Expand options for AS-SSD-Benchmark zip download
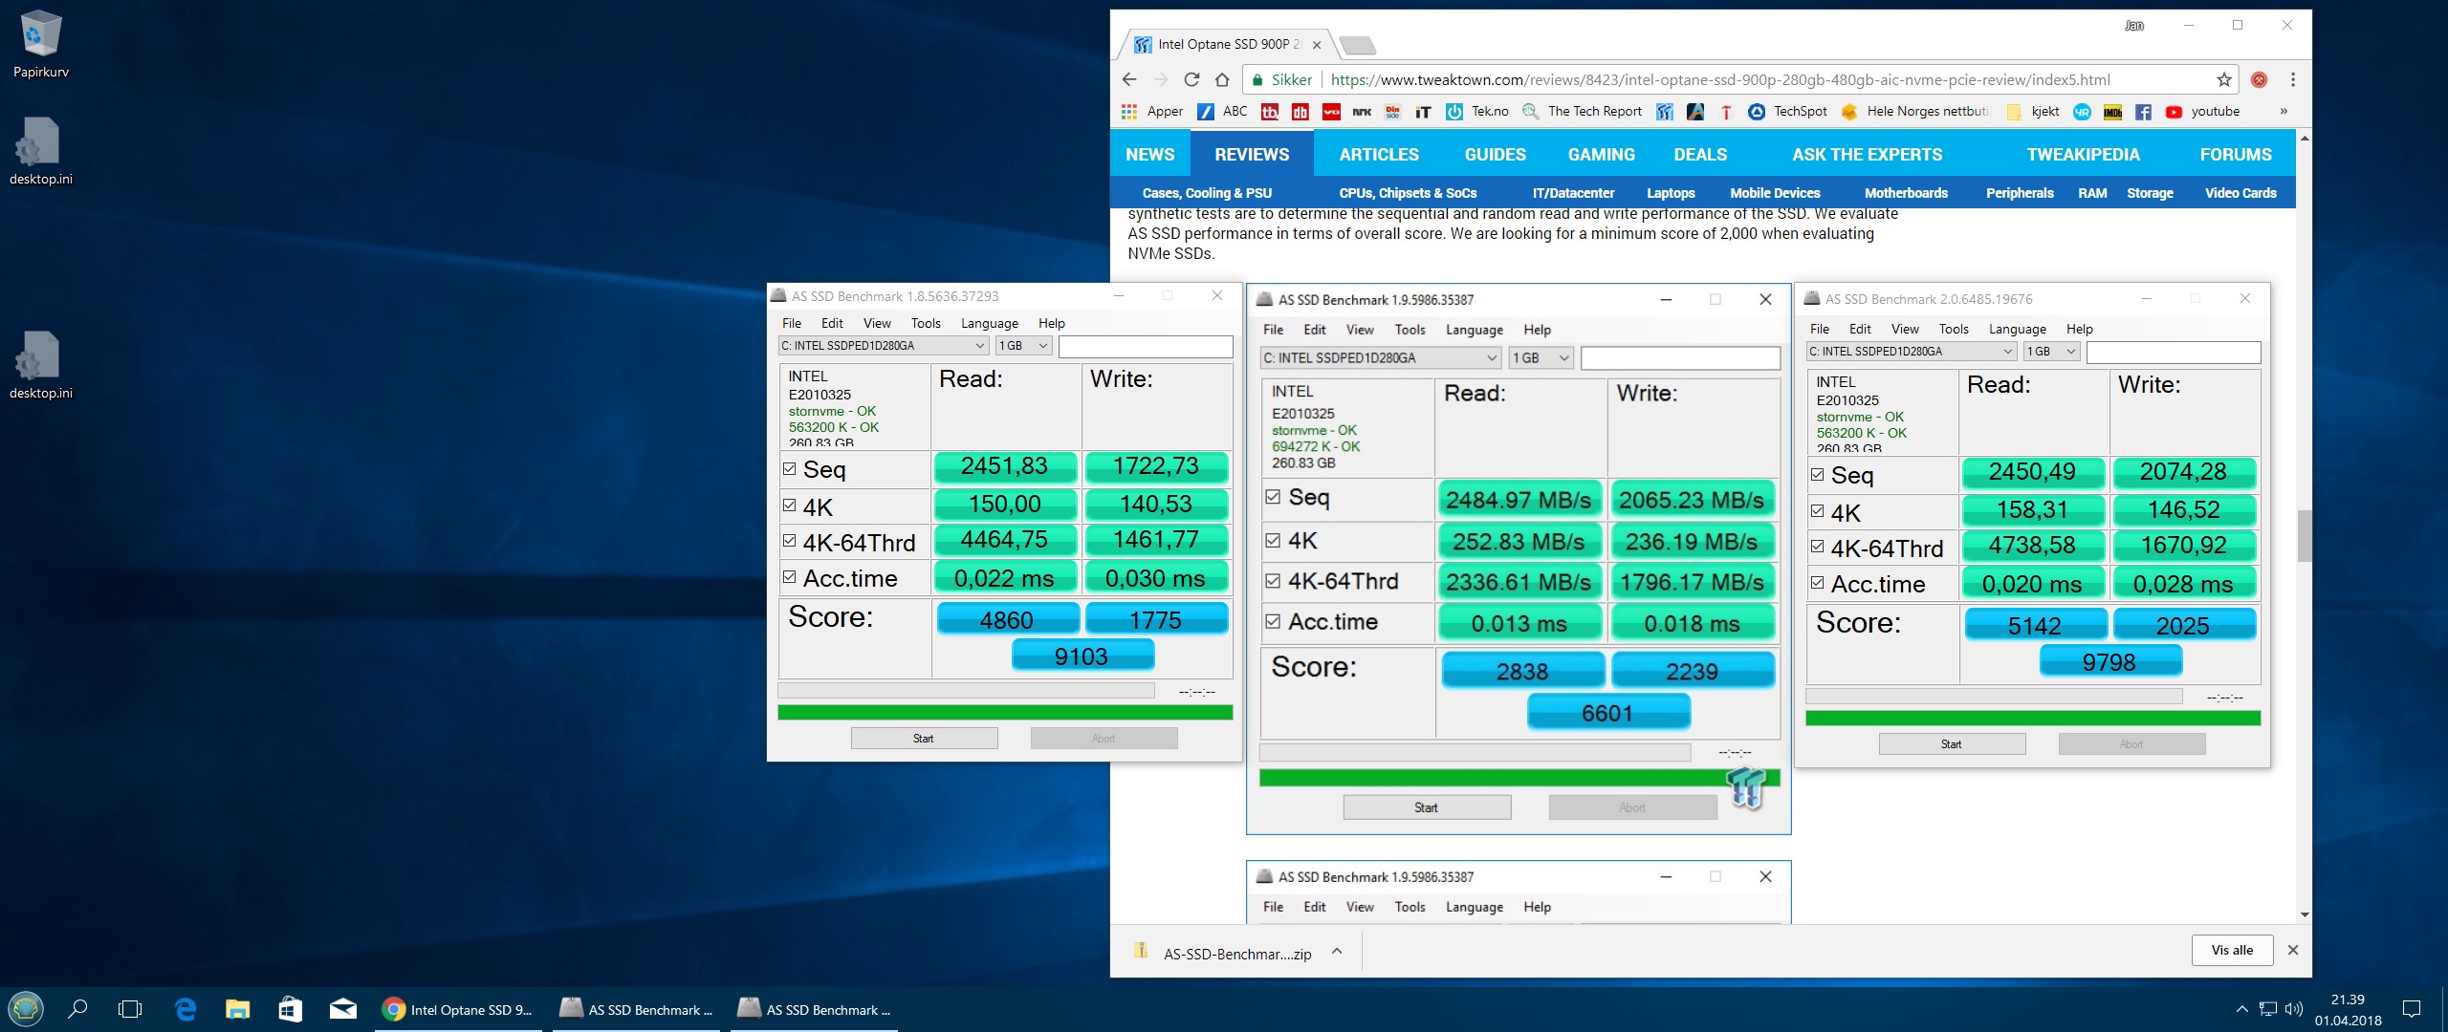 1337,952
